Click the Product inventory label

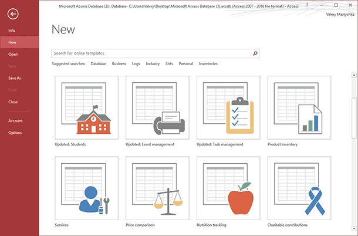(282, 144)
